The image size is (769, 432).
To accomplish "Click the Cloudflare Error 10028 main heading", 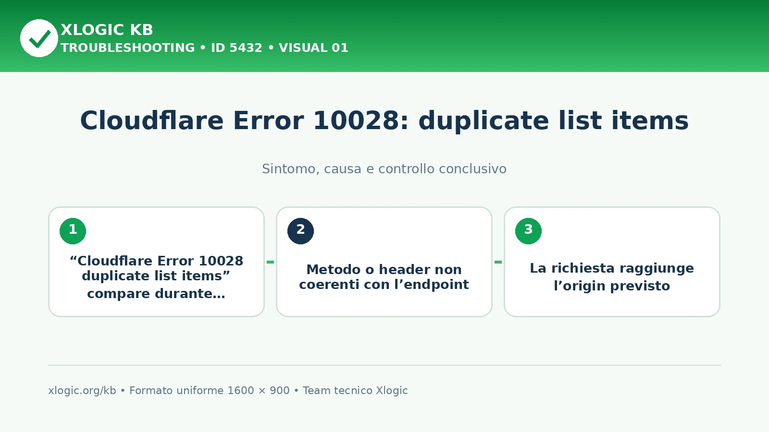I will [x=384, y=120].
